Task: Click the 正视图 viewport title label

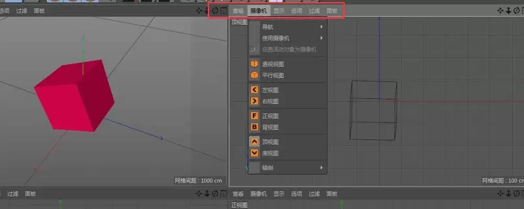Action: click(239, 205)
